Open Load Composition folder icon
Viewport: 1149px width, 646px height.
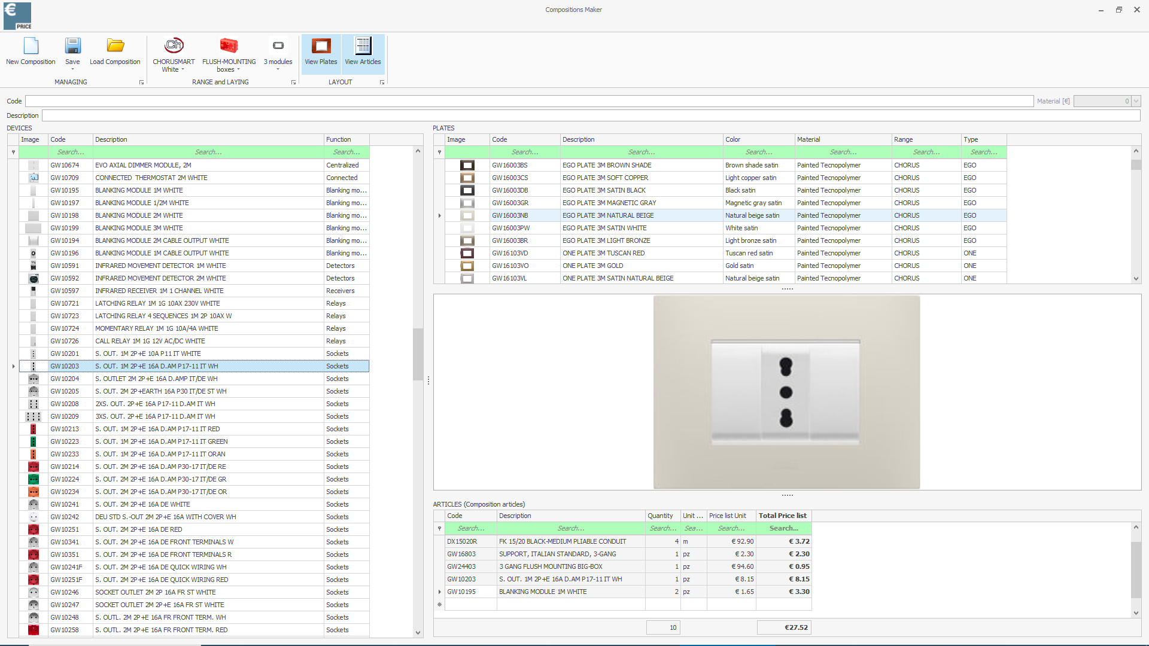pos(115,46)
